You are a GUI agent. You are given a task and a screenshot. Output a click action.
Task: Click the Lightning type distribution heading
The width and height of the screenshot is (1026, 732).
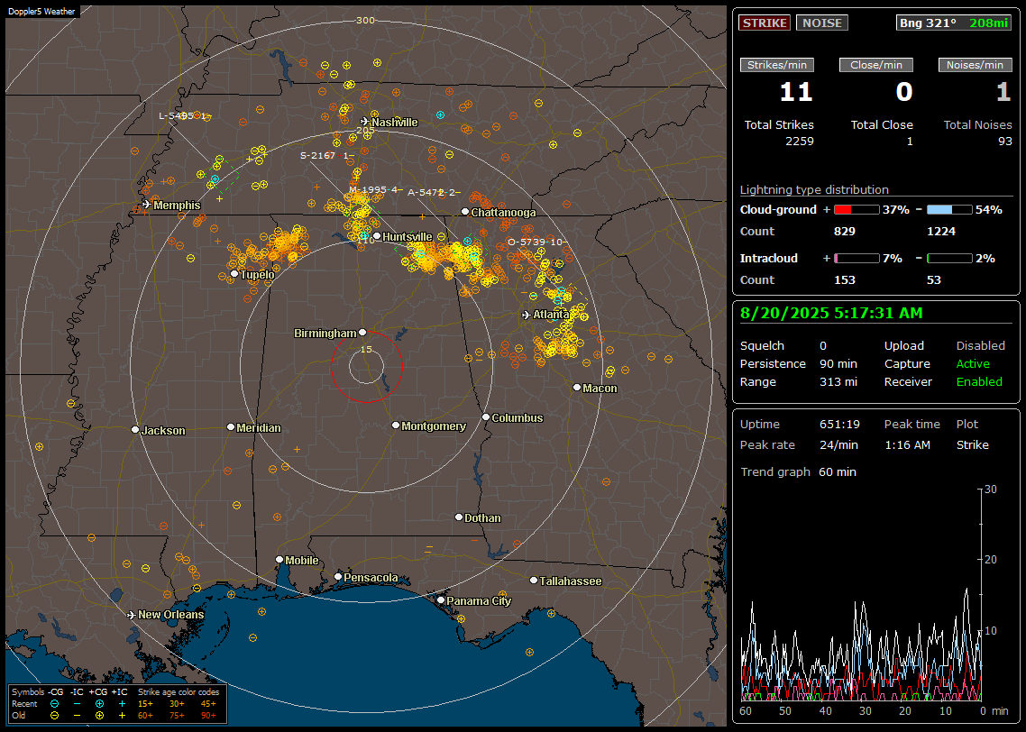(814, 189)
